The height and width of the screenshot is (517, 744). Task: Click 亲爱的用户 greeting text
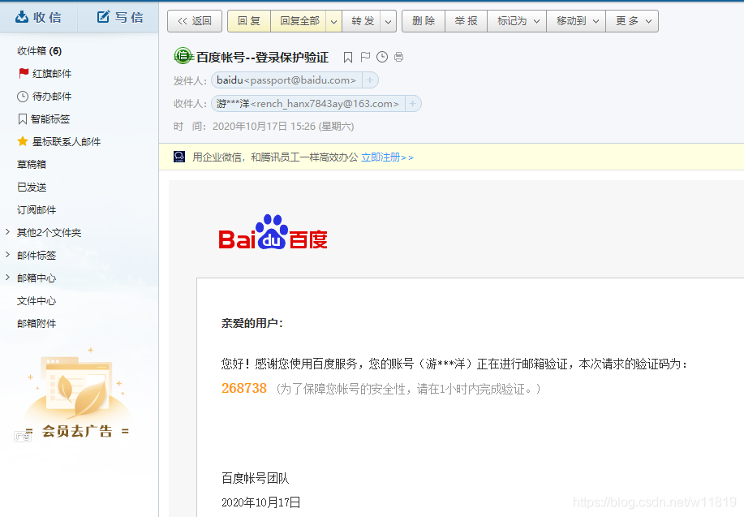pos(252,323)
